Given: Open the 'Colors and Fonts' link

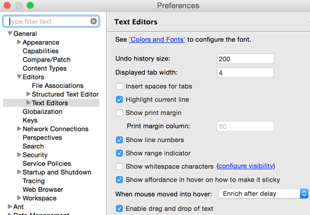Looking at the screenshot, I should [x=157, y=39].
